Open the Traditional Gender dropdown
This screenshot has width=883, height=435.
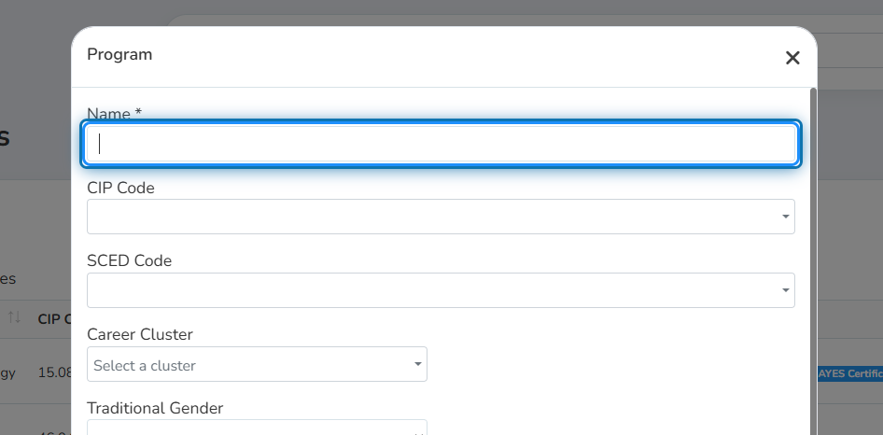(257, 428)
